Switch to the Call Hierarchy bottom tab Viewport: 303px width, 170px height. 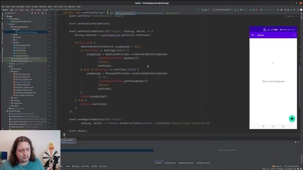(170, 163)
